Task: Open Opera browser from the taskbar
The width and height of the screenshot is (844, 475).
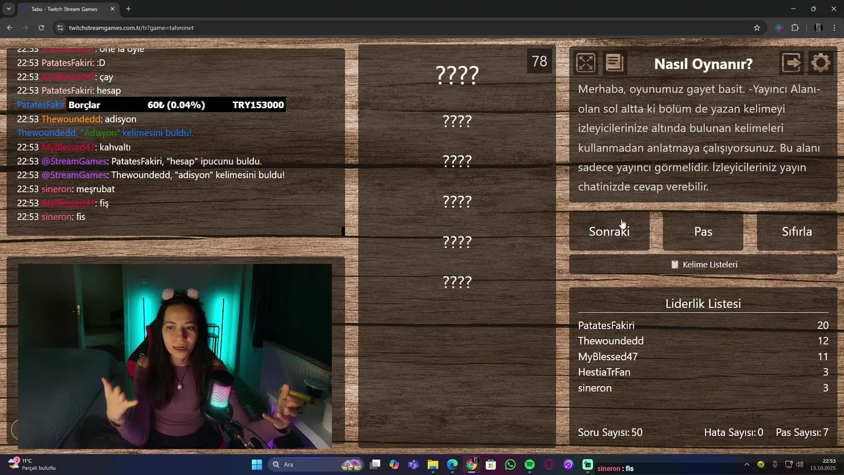Action: click(549, 464)
